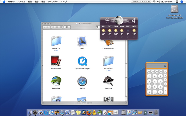Screen dimensions: 186x116
Task: Click the calculator plus key
Action: click(x=165, y=84)
